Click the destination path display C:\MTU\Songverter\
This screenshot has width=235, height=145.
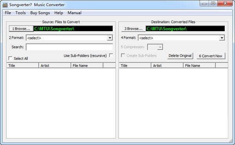(185, 29)
